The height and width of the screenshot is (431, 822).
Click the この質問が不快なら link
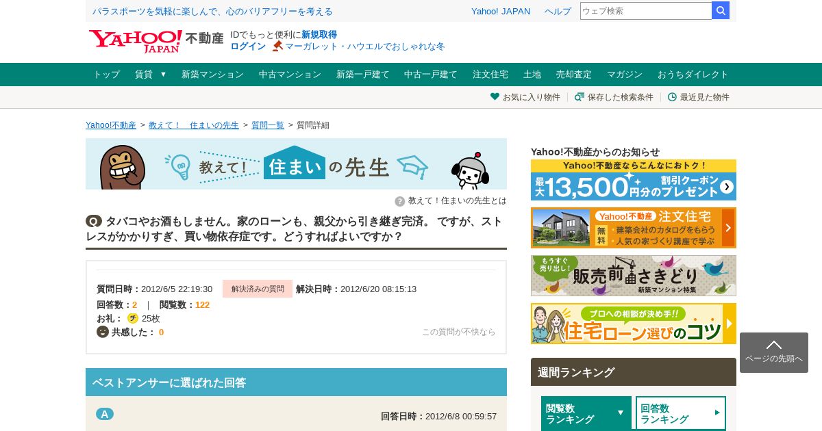[x=459, y=332]
